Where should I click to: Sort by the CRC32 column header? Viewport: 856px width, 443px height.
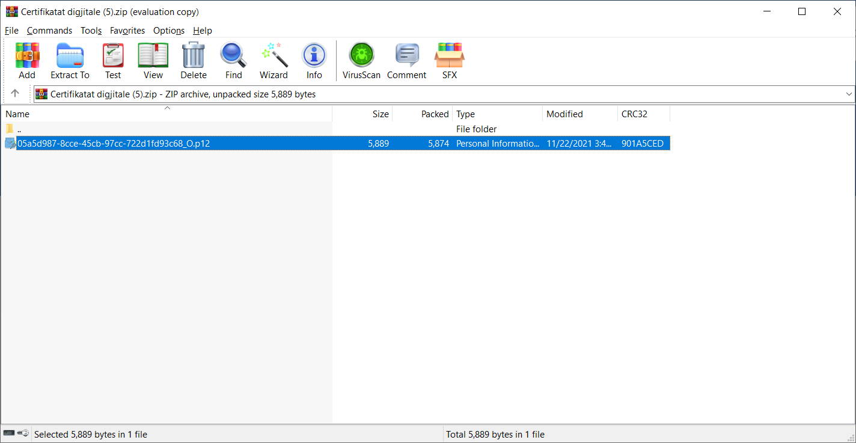644,114
